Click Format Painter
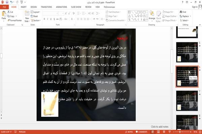The width and height of the screenshot is (202, 134). (x=14, y=20)
